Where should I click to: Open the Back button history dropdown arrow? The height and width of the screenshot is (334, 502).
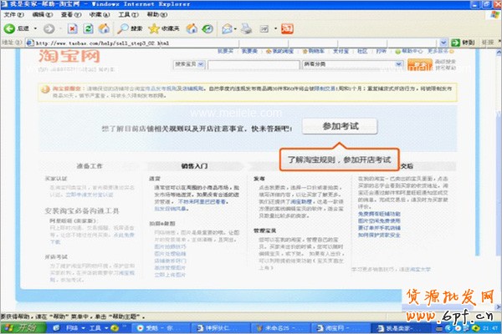[x=35, y=28]
